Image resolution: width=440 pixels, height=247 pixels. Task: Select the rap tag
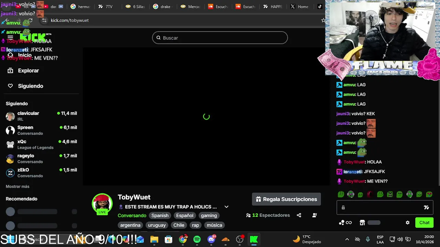pos(196,225)
